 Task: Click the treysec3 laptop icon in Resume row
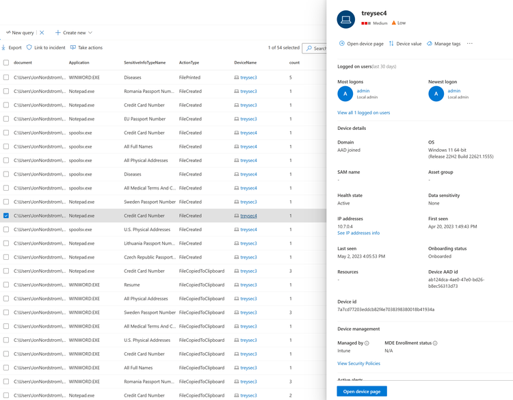click(237, 285)
